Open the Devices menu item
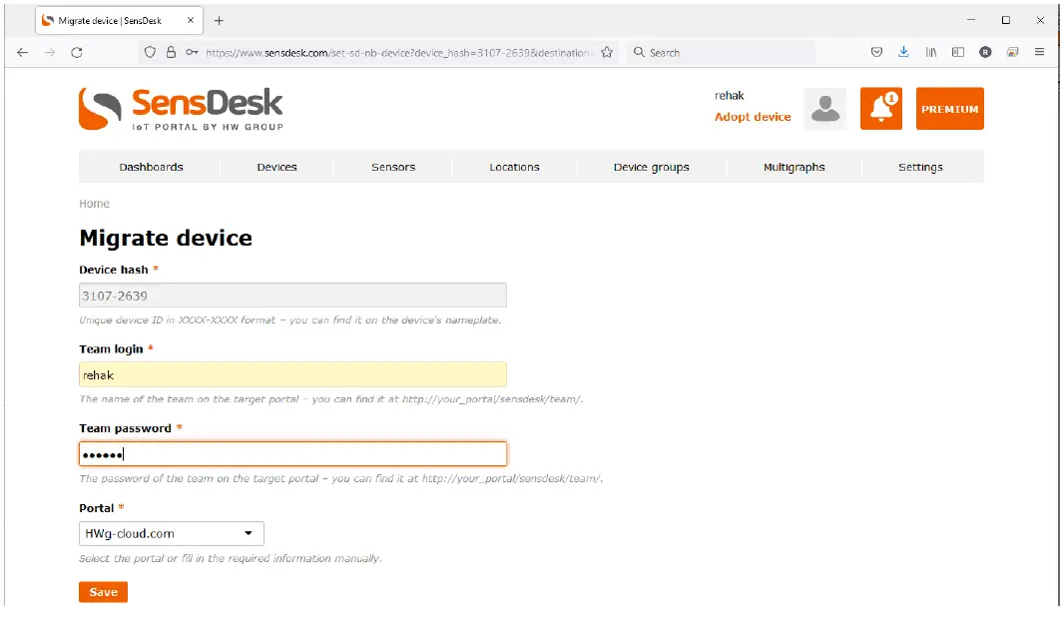Image resolution: width=1064 pixels, height=628 pixels. coord(276,167)
